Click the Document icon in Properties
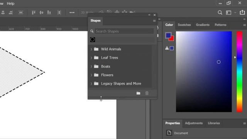Screen dimensions: 247x139 [169, 133]
